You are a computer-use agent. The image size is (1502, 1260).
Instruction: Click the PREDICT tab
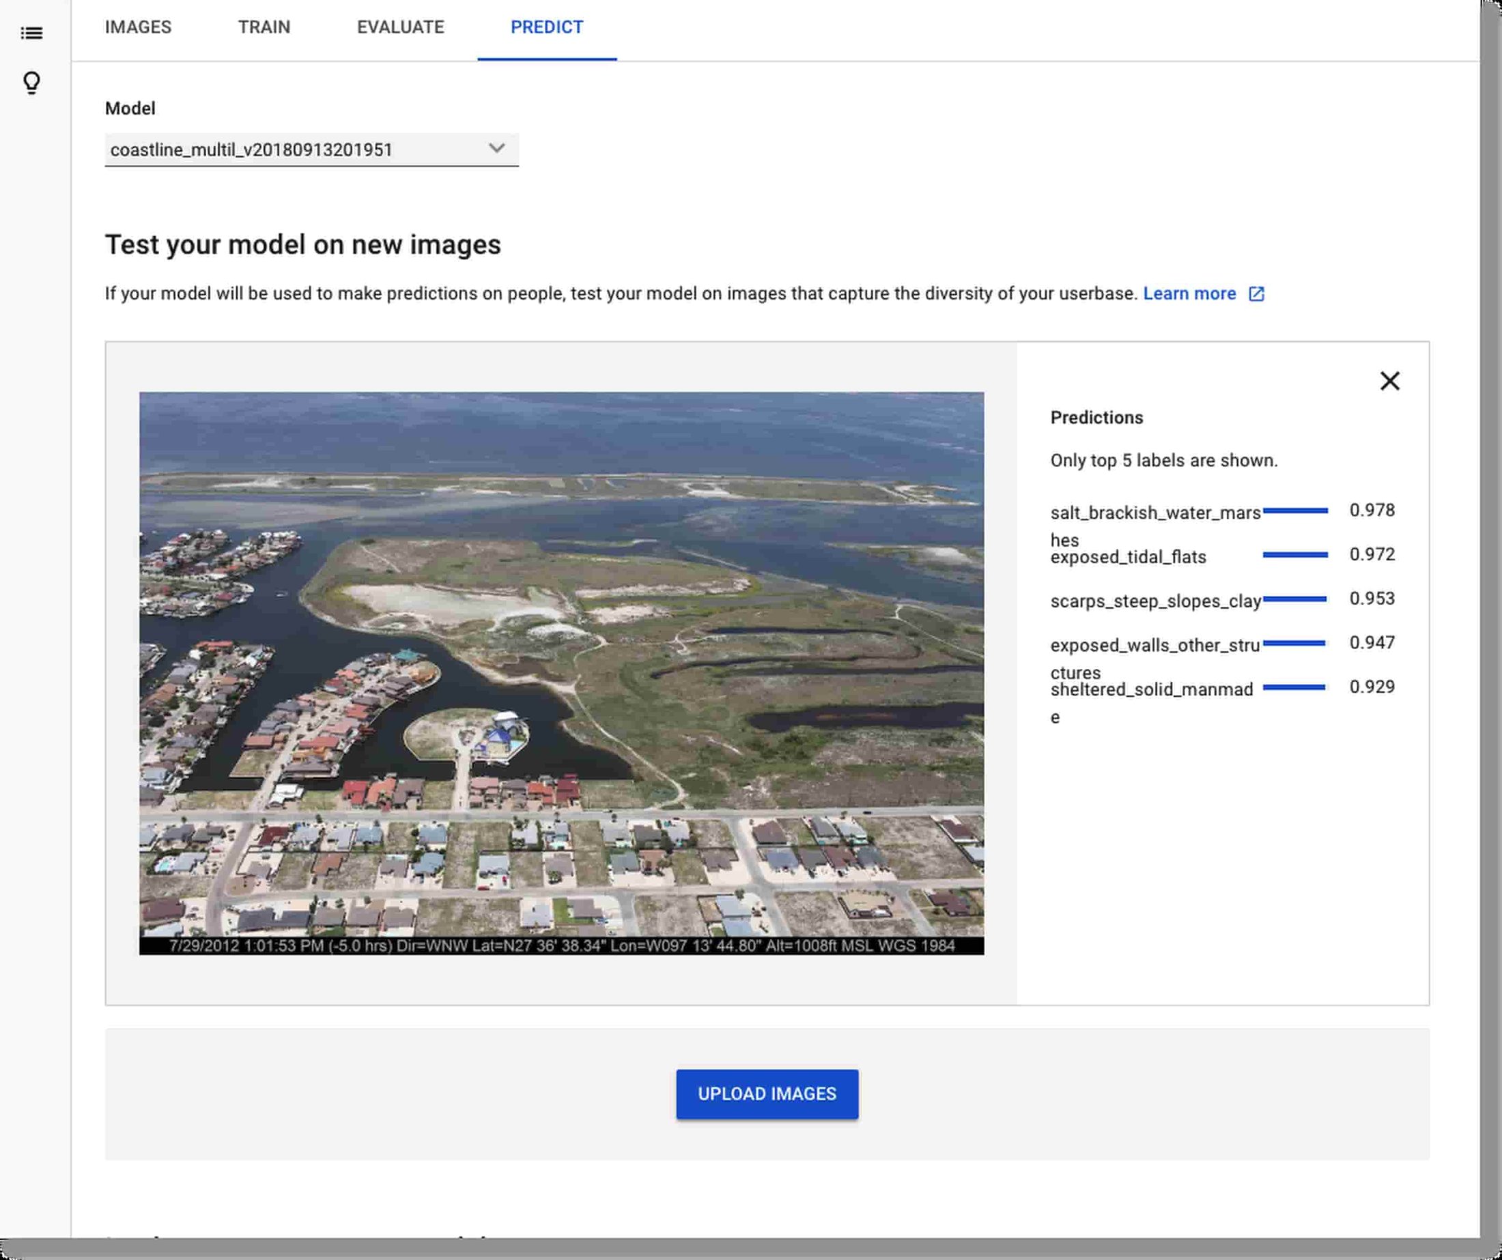(546, 27)
